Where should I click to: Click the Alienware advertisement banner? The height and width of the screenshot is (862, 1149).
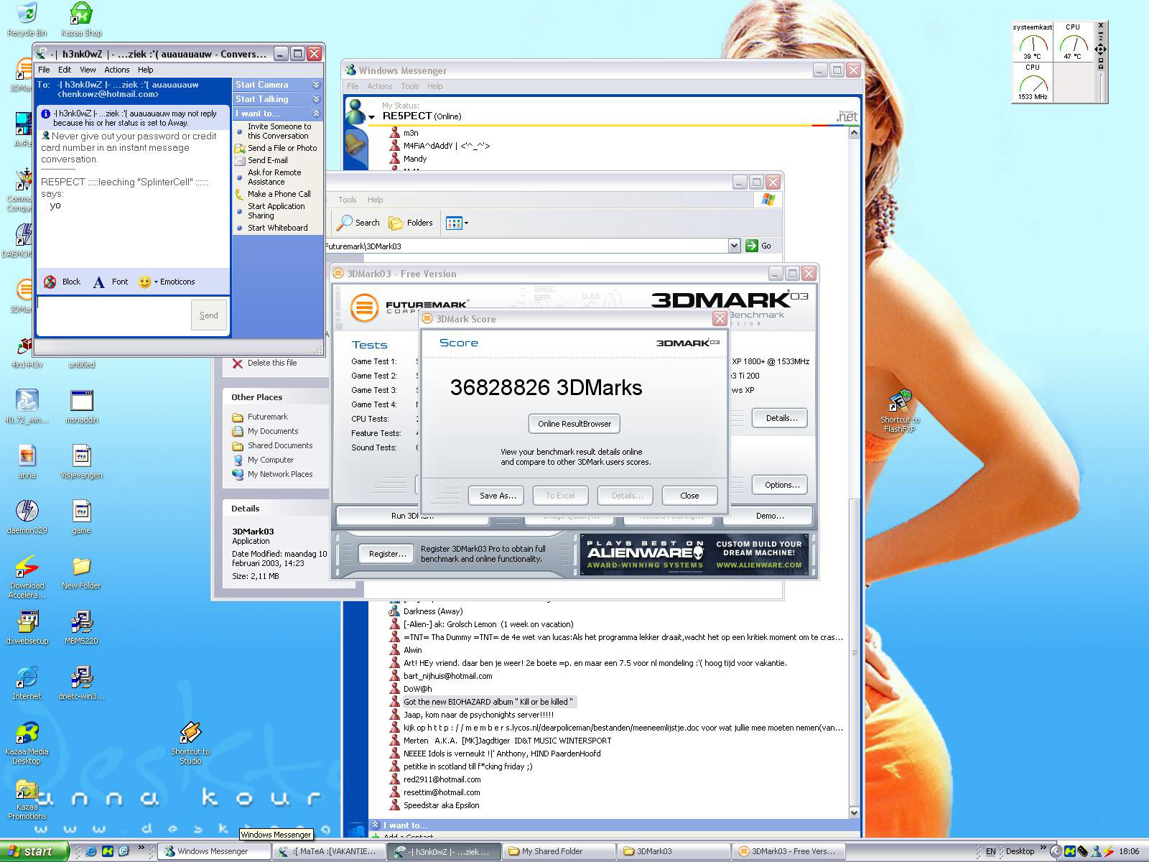[x=694, y=555]
